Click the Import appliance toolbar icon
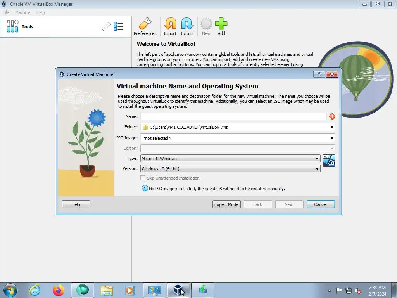397x298 pixels. [170, 27]
